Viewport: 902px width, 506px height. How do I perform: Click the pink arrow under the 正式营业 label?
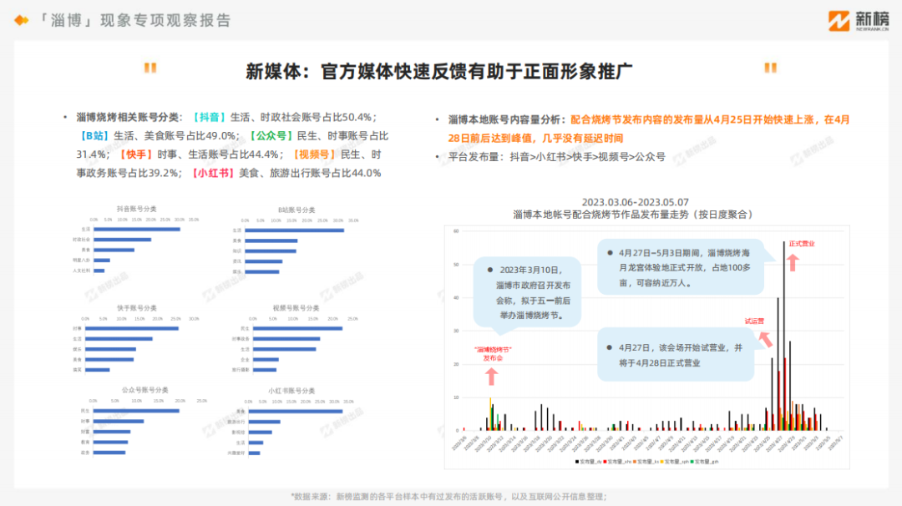(x=793, y=263)
